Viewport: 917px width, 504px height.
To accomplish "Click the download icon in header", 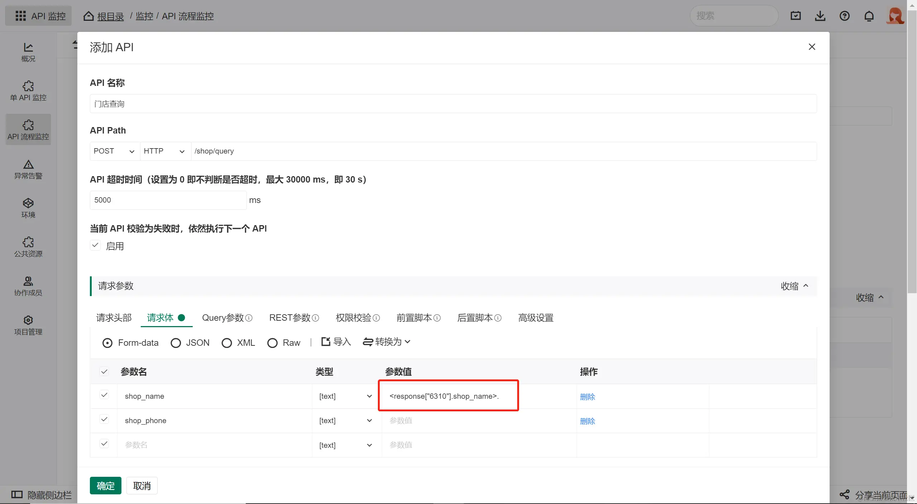I will point(820,16).
